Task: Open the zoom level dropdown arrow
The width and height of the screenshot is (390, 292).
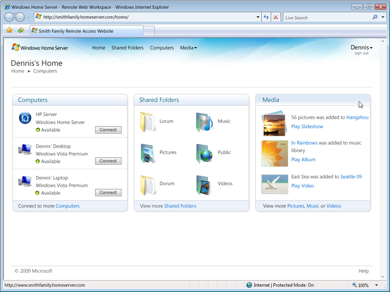Action: 376,285
